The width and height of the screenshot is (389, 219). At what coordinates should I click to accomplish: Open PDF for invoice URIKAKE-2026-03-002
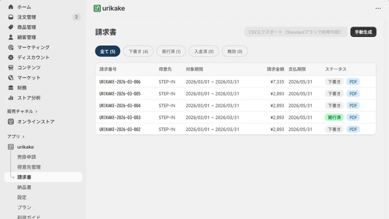(353, 129)
